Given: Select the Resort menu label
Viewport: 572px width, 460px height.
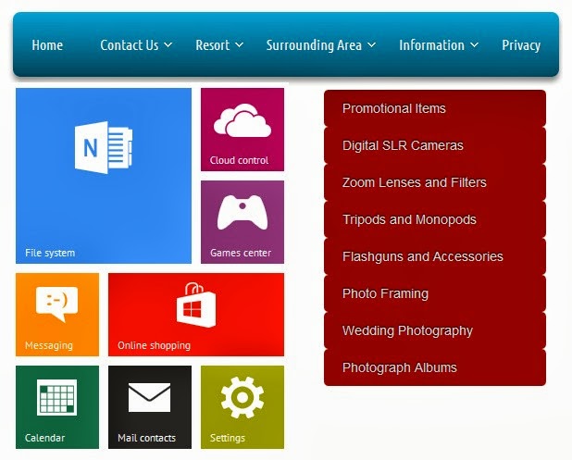Looking at the screenshot, I should point(213,45).
